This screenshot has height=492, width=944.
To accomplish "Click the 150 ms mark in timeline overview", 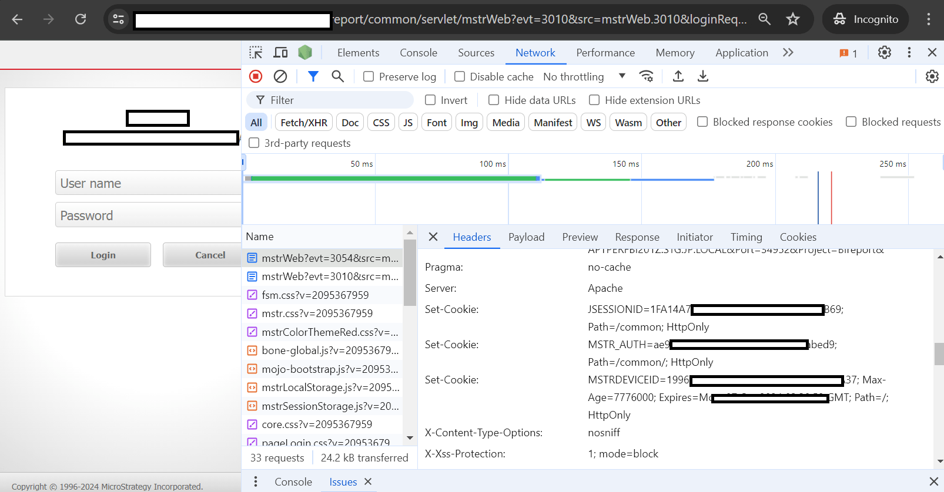I will [x=625, y=164].
